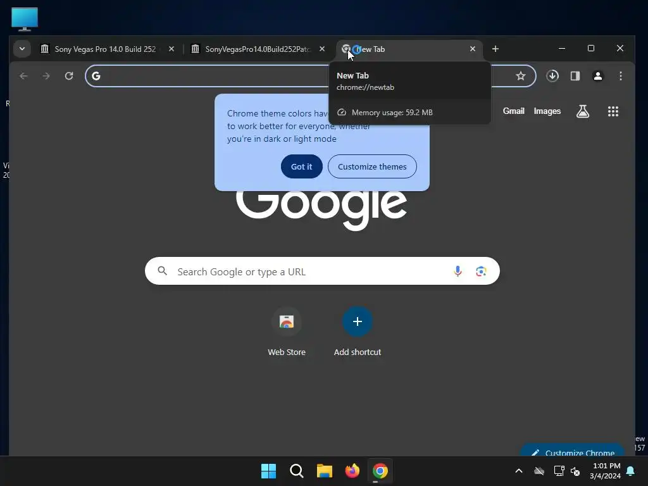Dismiss theme notice with Got it
Viewport: 648px width, 486px height.
pyautogui.click(x=302, y=166)
